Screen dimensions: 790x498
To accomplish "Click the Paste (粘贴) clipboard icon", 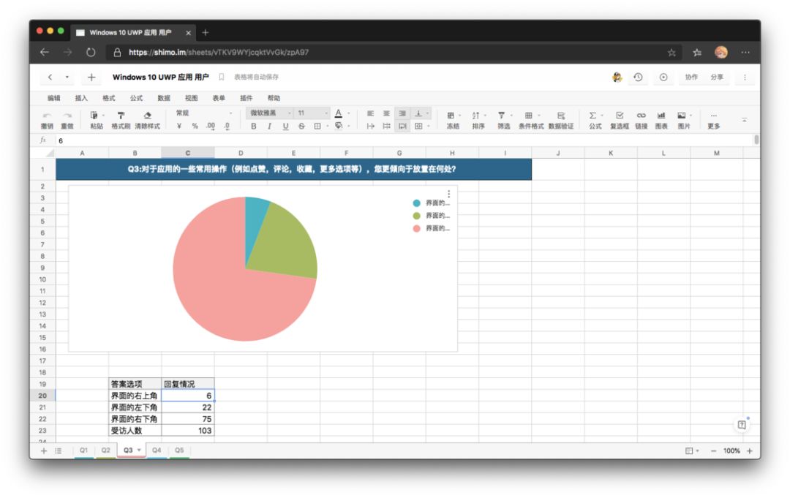I will click(94, 116).
